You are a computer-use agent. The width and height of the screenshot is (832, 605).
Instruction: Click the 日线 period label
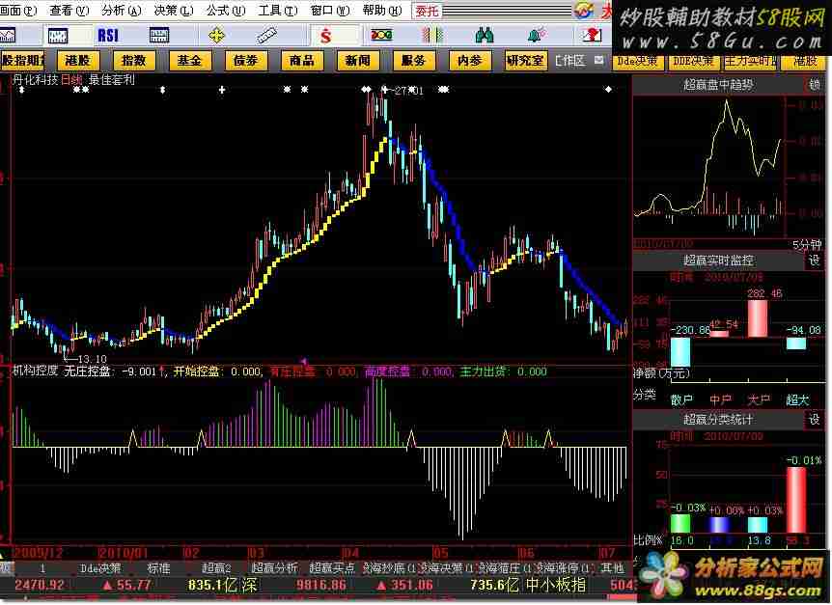point(71,79)
